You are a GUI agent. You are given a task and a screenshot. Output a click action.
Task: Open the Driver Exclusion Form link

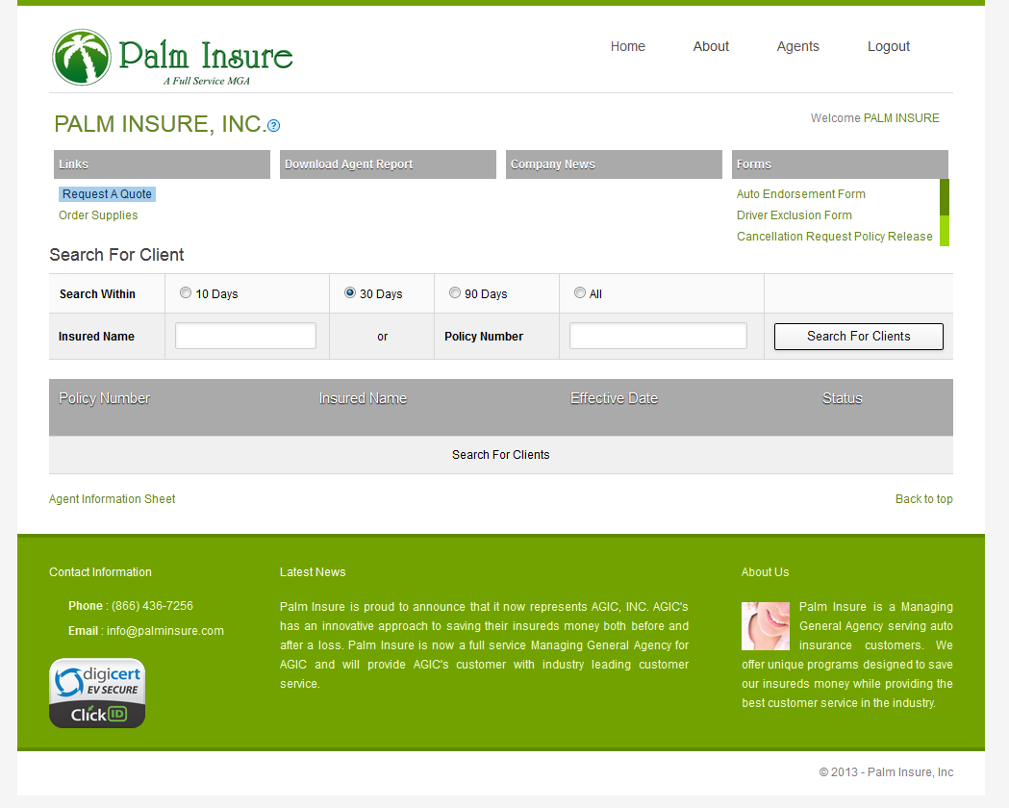coord(795,215)
